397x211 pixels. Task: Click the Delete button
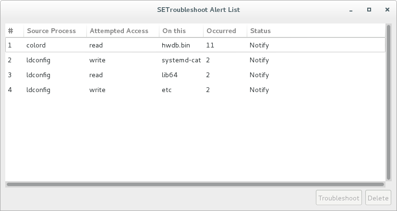(378, 198)
